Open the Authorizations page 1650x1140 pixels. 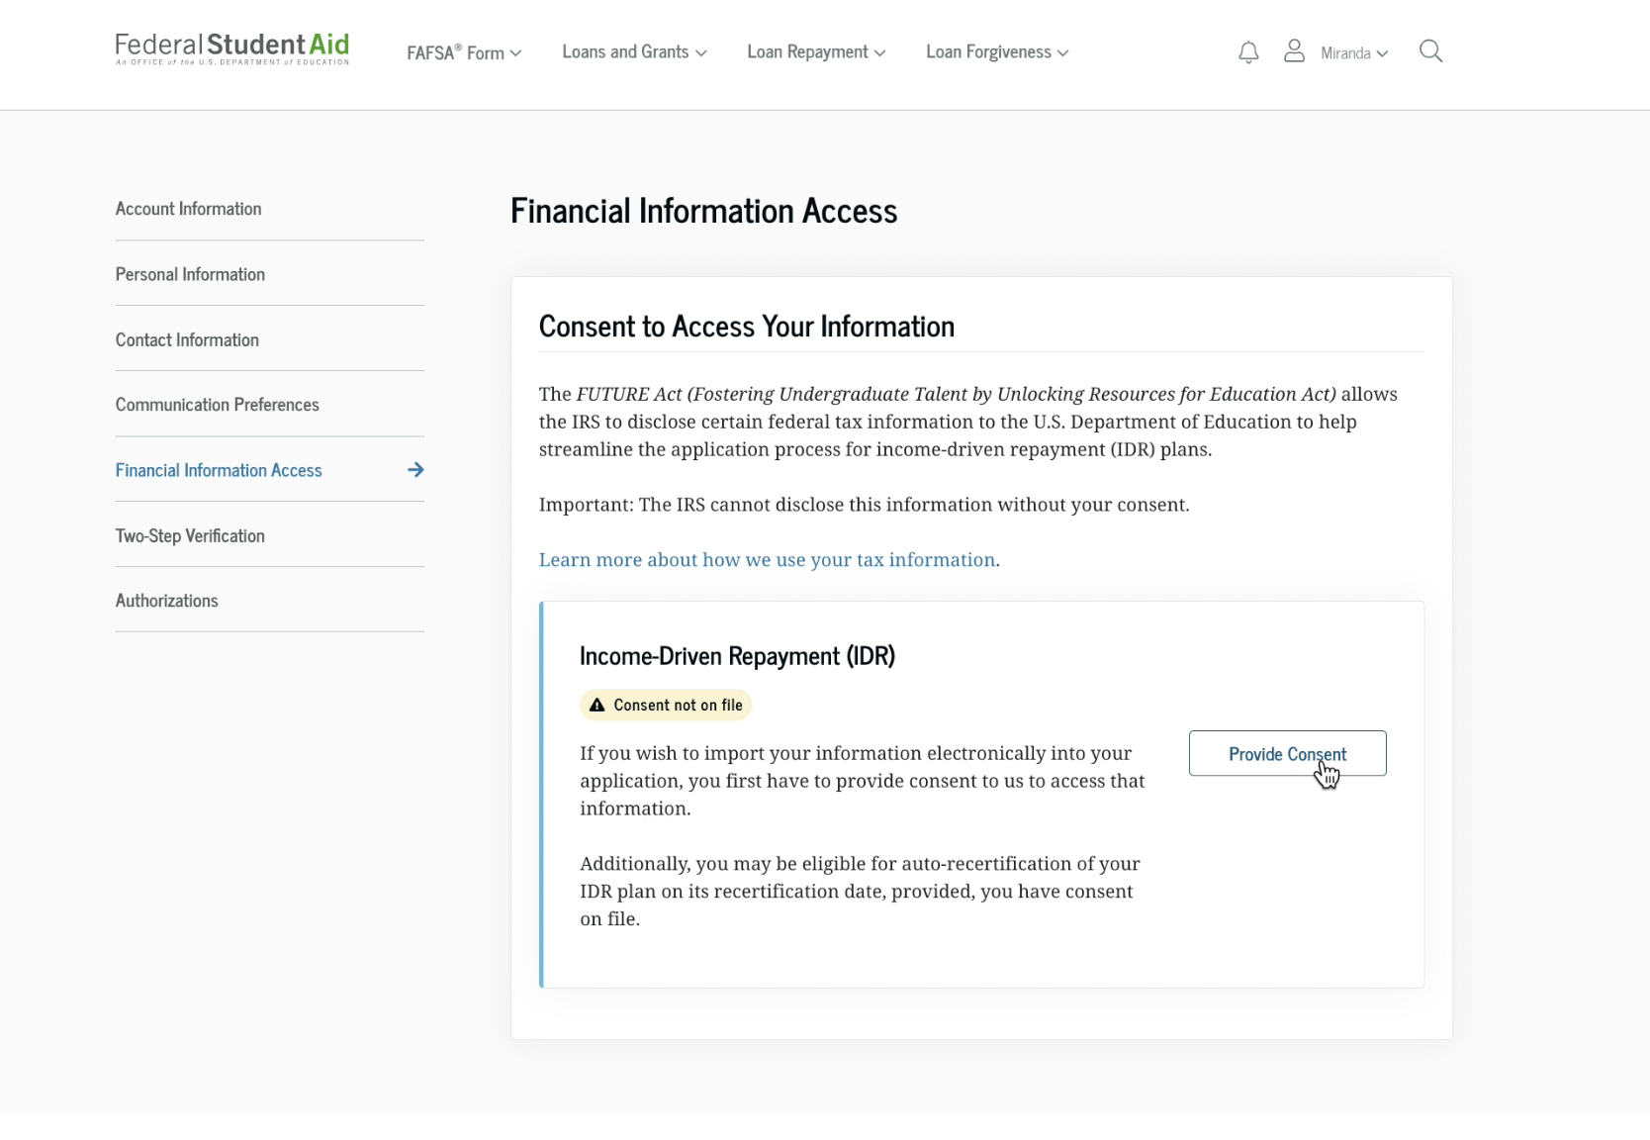(166, 600)
